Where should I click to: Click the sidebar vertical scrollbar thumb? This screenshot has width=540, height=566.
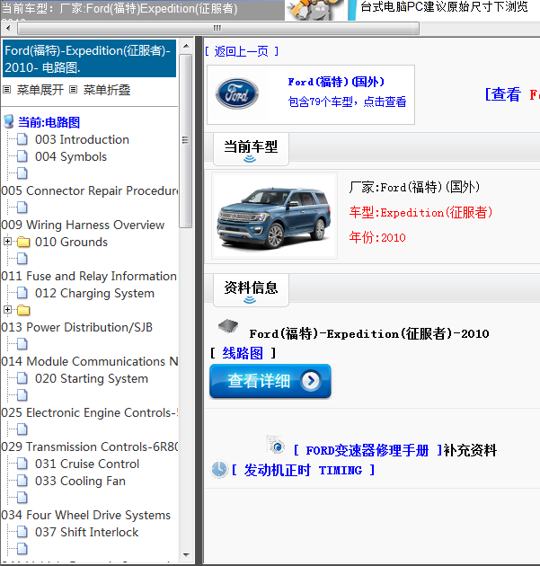coord(186,141)
